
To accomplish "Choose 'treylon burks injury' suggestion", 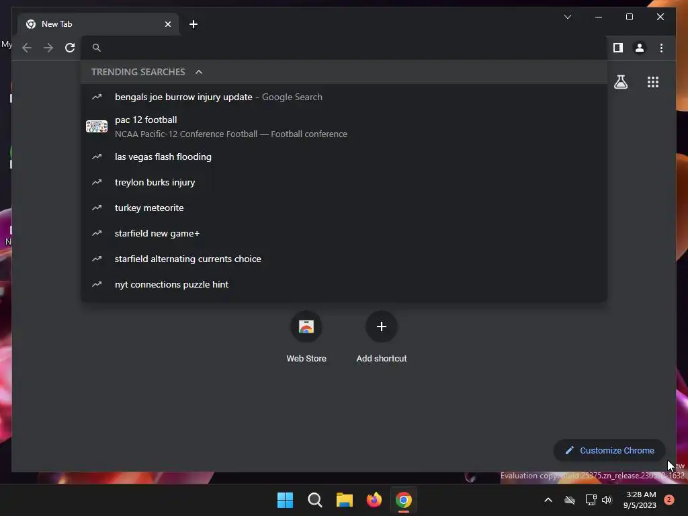I will click(x=344, y=182).
